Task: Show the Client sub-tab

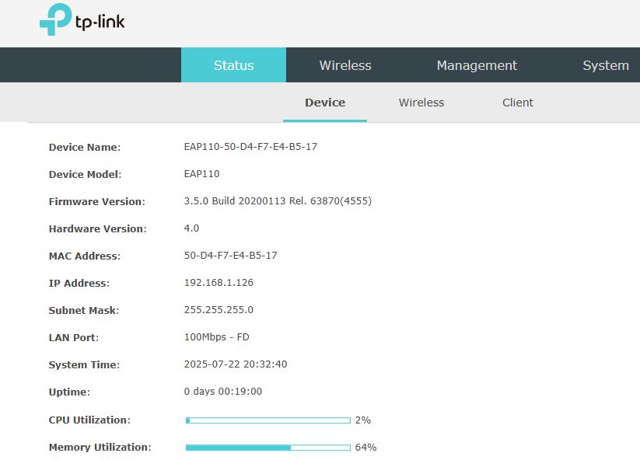Action: [x=518, y=103]
